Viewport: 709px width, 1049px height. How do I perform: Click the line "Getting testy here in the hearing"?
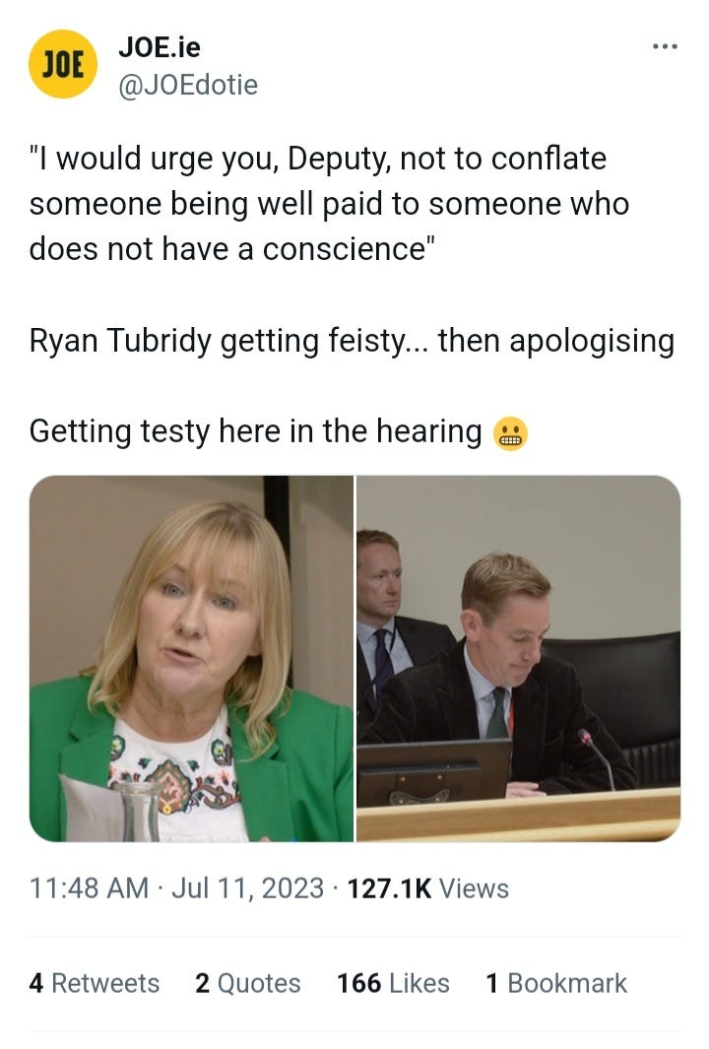pos(255,431)
